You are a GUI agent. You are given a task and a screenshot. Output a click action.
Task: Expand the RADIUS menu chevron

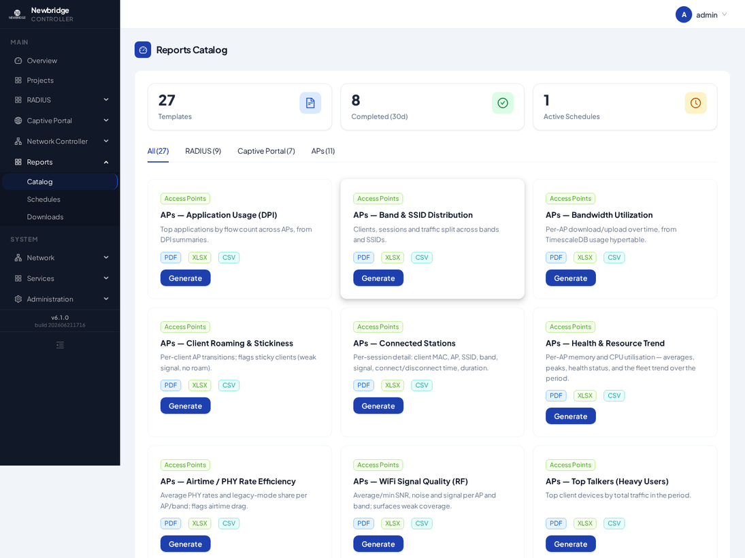pos(106,100)
